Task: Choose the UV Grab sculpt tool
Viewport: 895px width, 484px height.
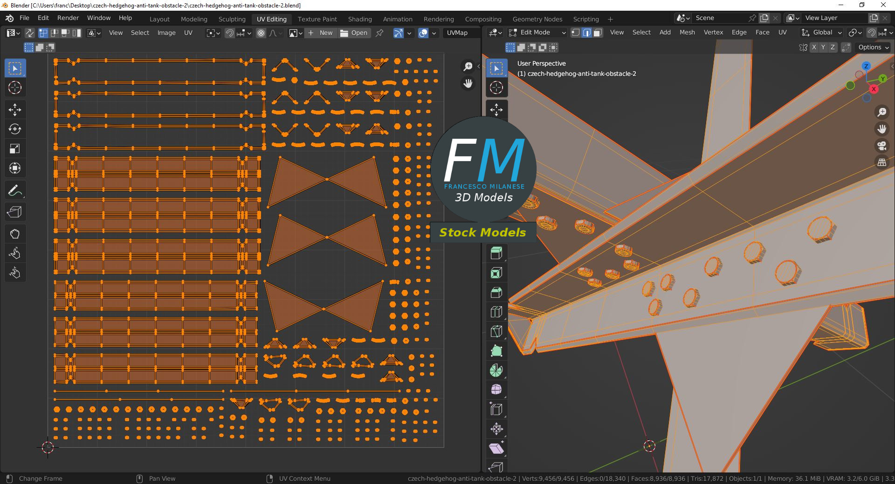Action: click(x=15, y=234)
